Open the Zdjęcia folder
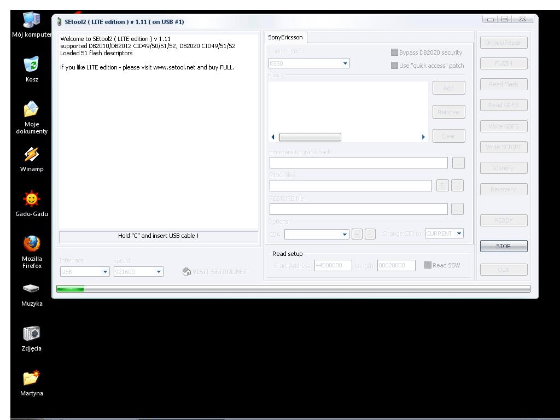The width and height of the screenshot is (560, 420). [31, 332]
